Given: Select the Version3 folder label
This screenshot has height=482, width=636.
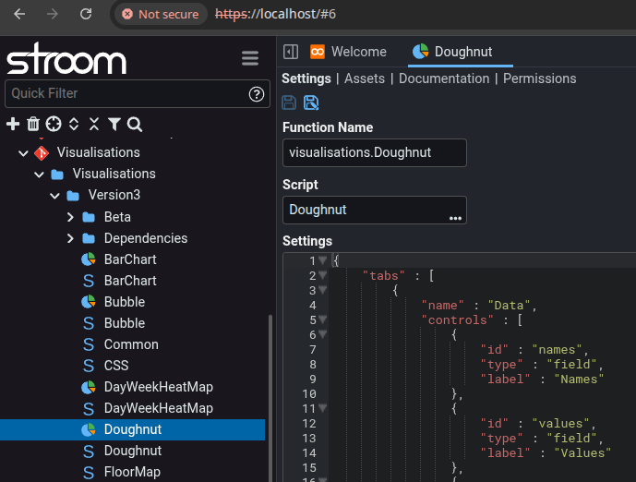Looking at the screenshot, I should click(x=114, y=195).
